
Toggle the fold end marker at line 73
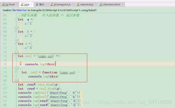(16, 52)
